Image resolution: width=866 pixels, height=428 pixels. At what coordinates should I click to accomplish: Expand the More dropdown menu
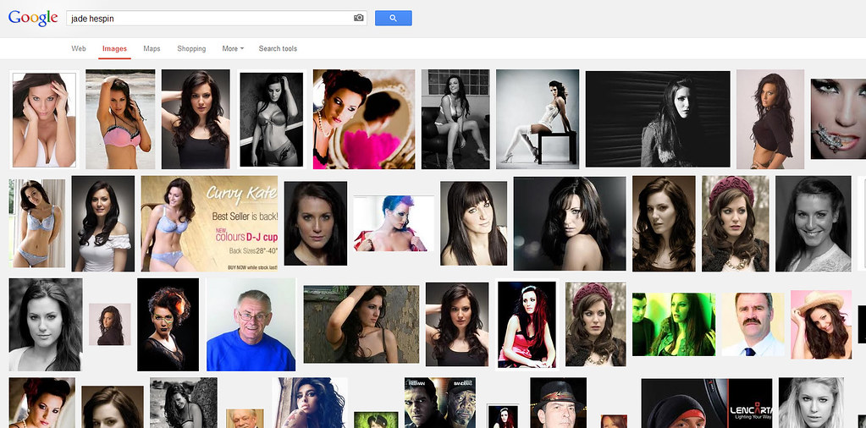pos(233,49)
